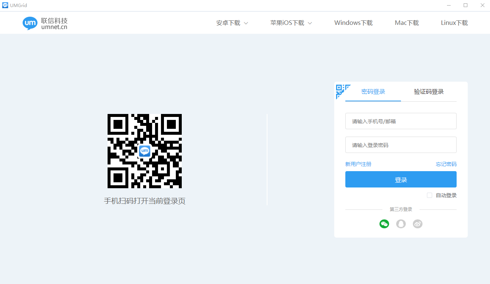The height and width of the screenshot is (284, 490).
Task: Sign in with the Weibo icon
Action: (418, 224)
